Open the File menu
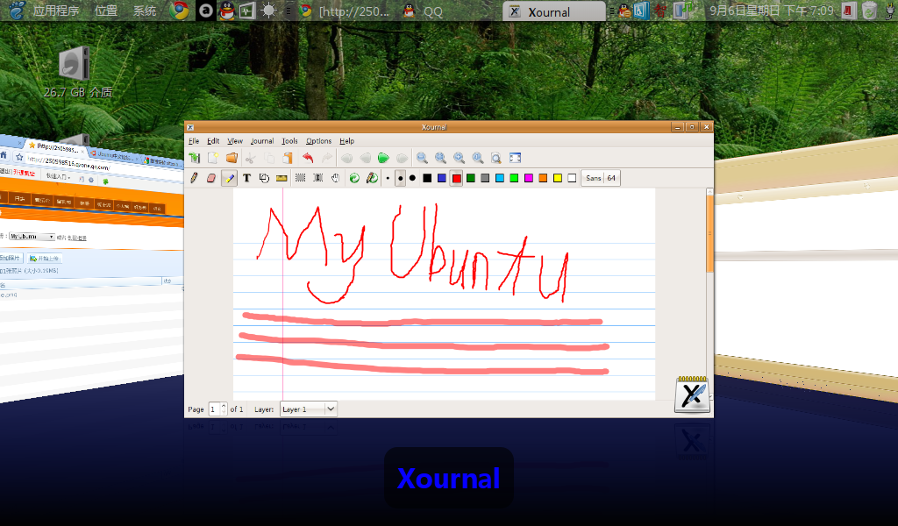 coord(194,141)
